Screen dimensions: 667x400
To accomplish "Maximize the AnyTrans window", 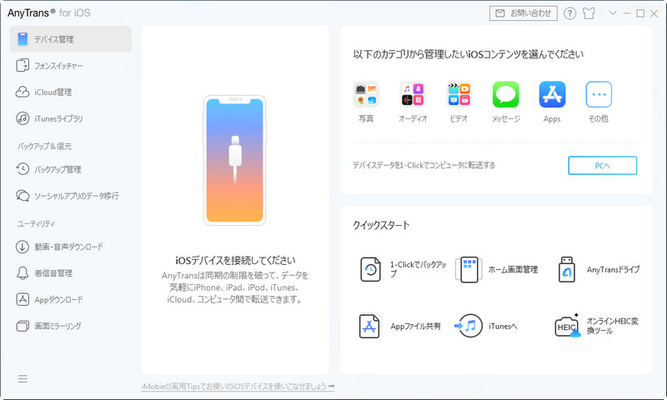I will coord(640,13).
